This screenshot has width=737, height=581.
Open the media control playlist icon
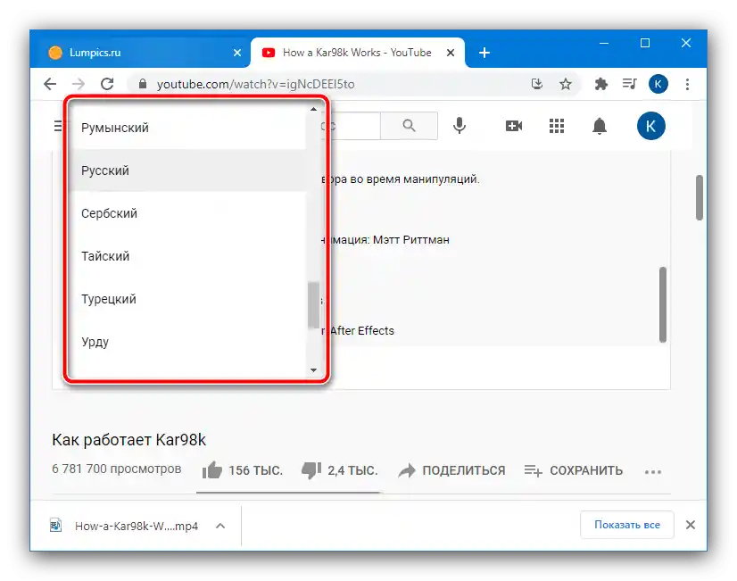(x=629, y=84)
